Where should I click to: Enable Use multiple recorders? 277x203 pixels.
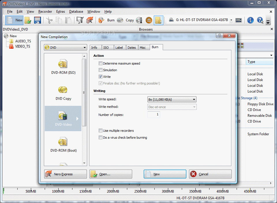coord(100,131)
